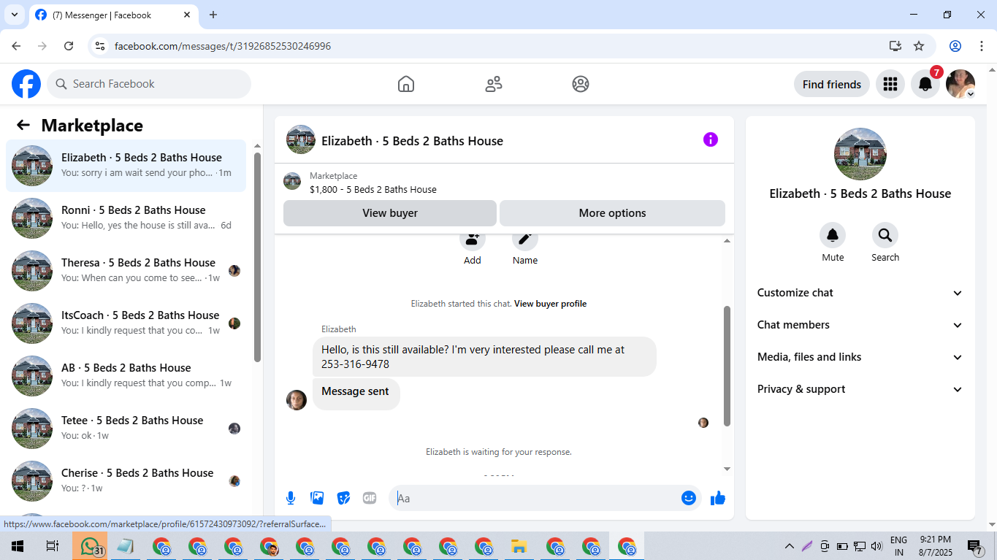Screen dimensions: 997x560
Task: Open the Friends icon in top navigation
Action: point(494,84)
